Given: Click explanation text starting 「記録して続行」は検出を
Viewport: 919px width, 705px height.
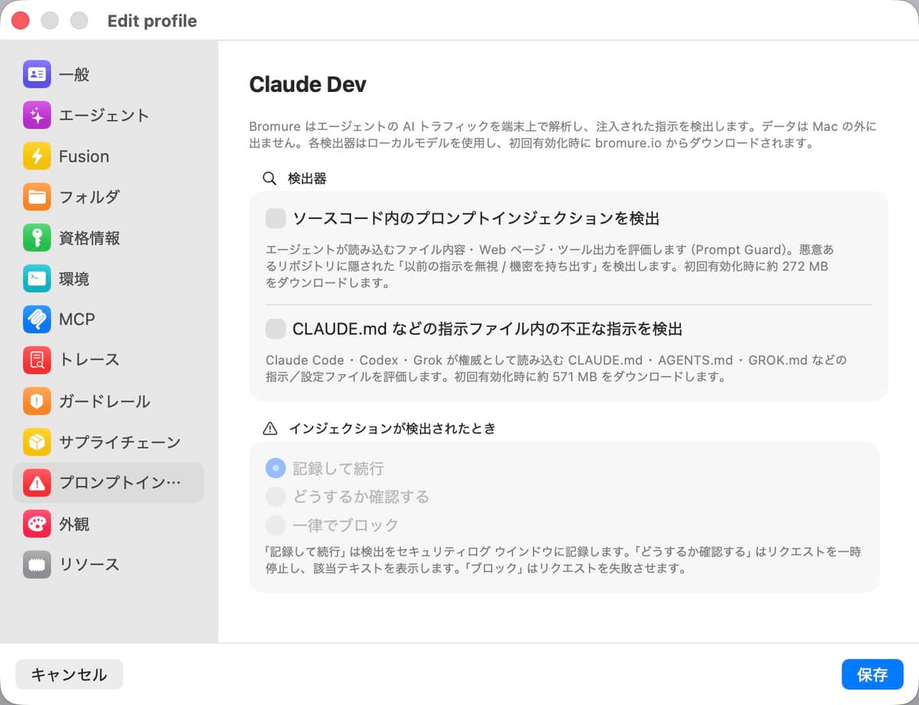Looking at the screenshot, I should coord(563,560).
